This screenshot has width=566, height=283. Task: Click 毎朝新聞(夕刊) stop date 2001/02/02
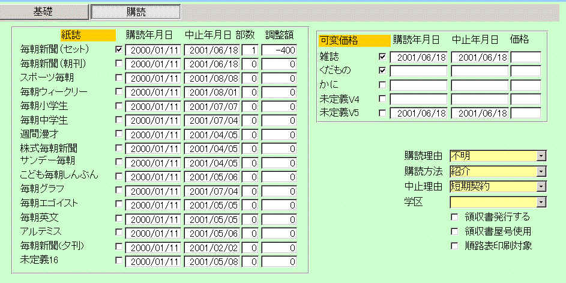coord(212,248)
